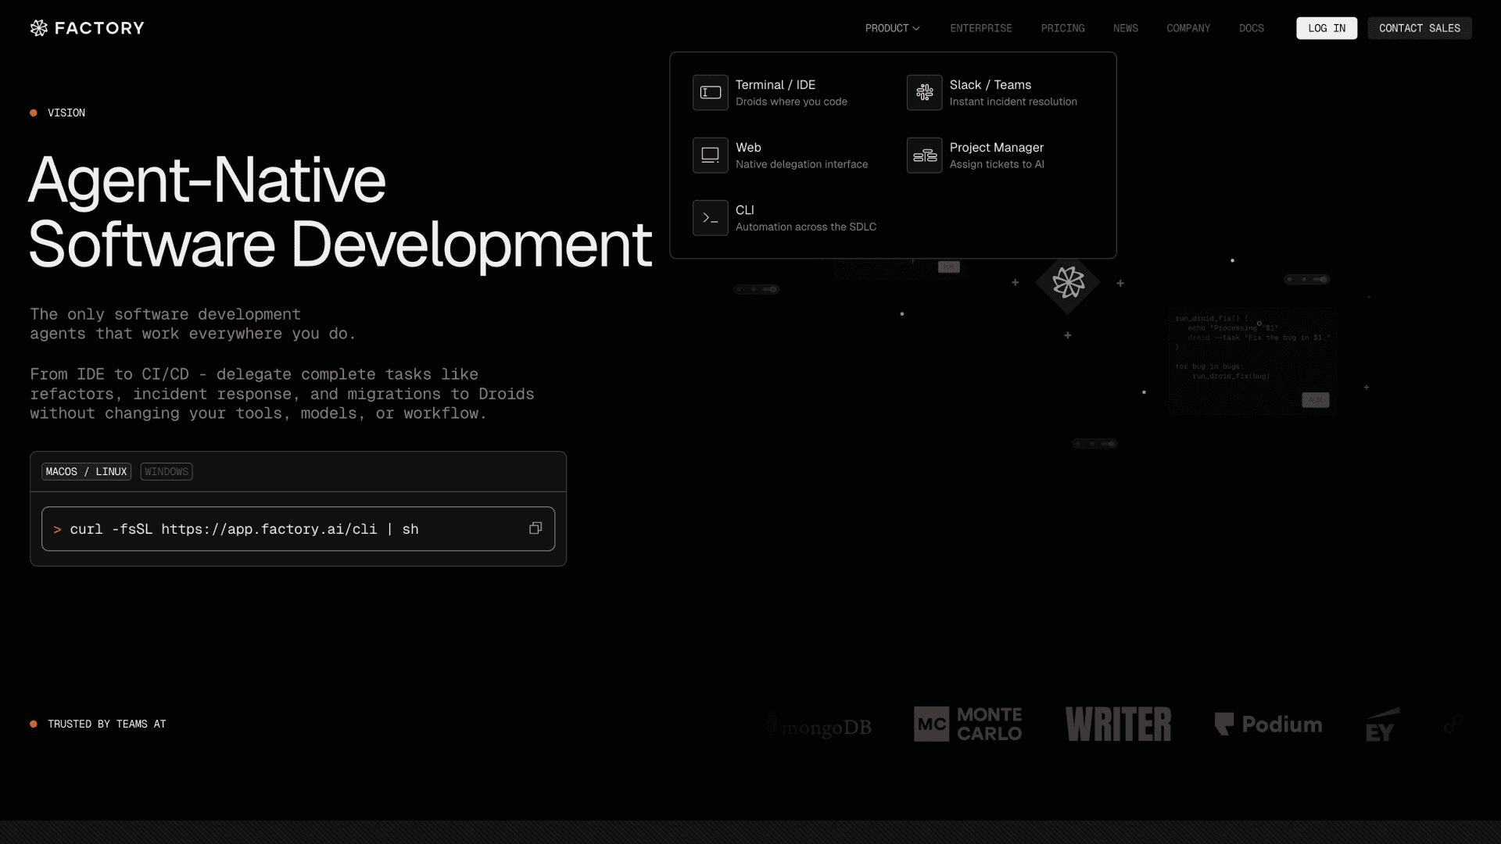Click the Contact Sales button
The image size is (1501, 844).
click(1419, 28)
